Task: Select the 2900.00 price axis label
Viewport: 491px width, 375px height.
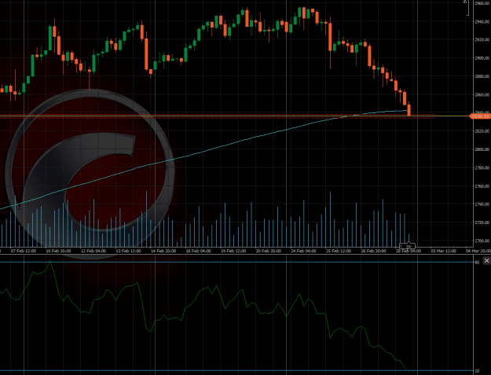Action: (482, 58)
